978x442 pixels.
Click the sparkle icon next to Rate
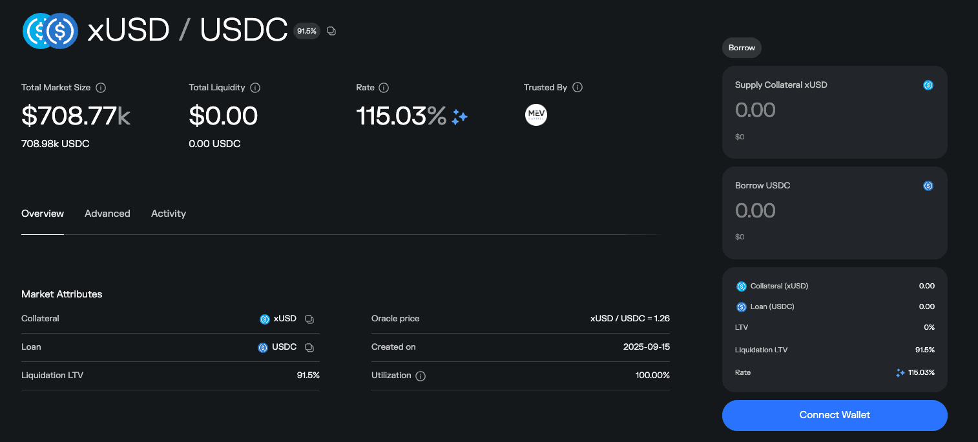pos(458,116)
